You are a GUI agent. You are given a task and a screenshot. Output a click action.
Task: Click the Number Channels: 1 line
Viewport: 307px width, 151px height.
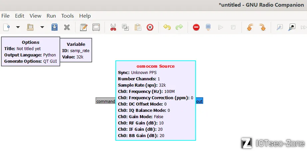139,79
